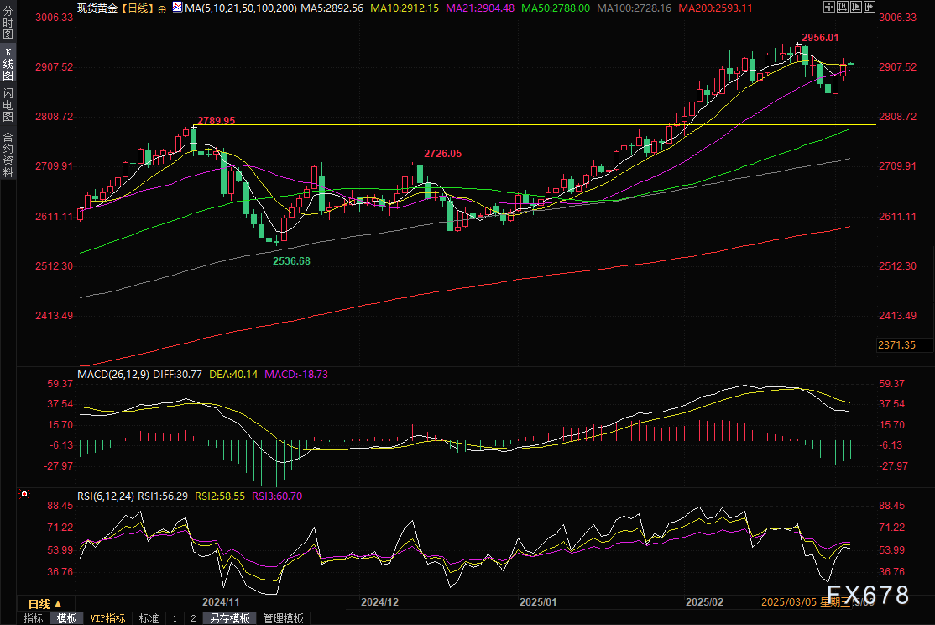Click the 2536.68 low price marker
935x625 pixels.
[x=291, y=261]
